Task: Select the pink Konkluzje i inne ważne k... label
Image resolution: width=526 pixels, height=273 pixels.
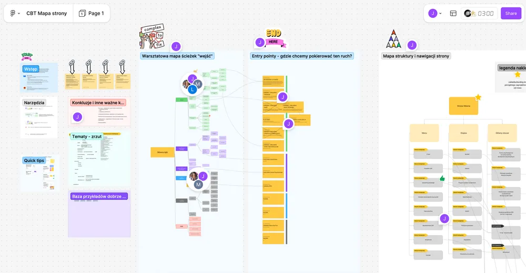Action: click(x=98, y=103)
